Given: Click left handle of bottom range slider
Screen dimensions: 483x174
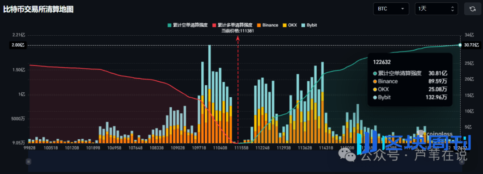Looking at the screenshot, I should 28,161.
